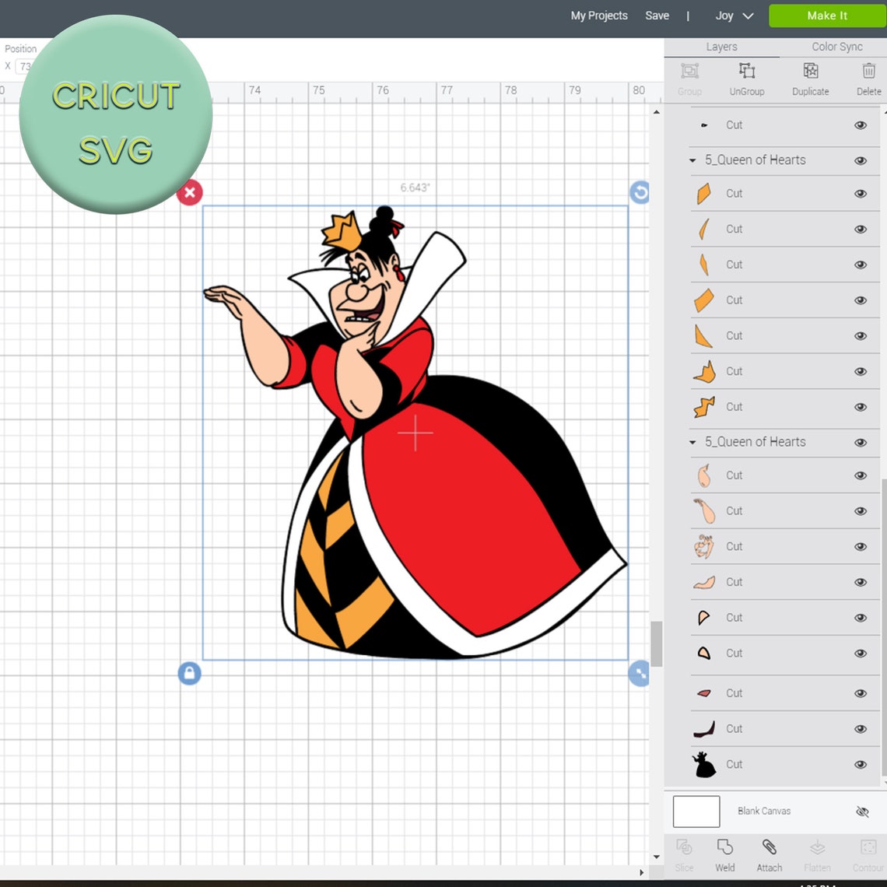Screen dimensions: 887x887
Task: Click the lock aspect ratio handle
Action: 190,673
